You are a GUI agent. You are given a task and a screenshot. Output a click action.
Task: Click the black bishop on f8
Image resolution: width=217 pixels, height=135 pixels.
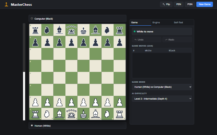96,30
